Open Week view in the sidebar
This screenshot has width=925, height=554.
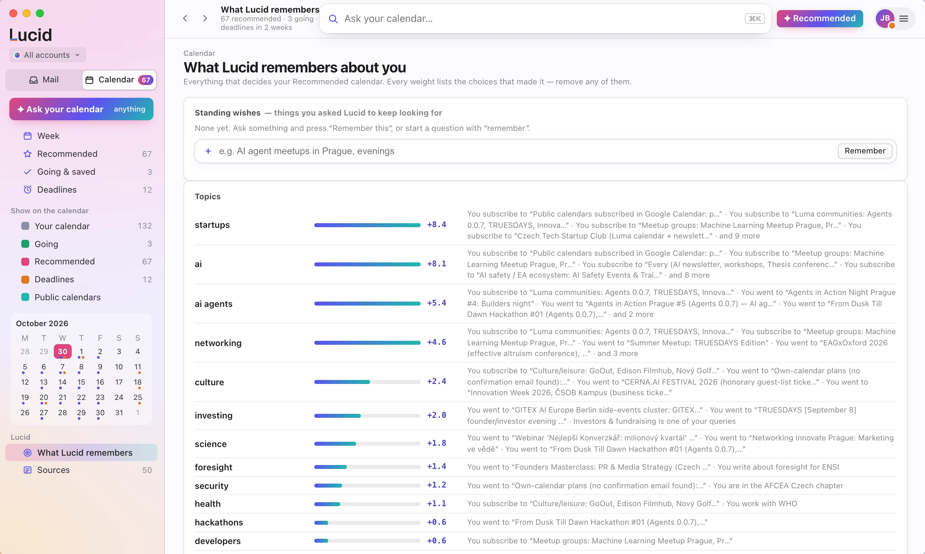(81, 136)
